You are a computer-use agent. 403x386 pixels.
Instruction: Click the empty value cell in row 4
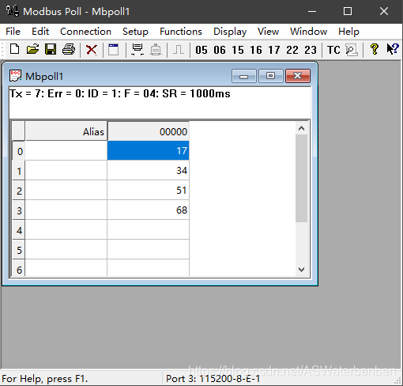point(149,229)
